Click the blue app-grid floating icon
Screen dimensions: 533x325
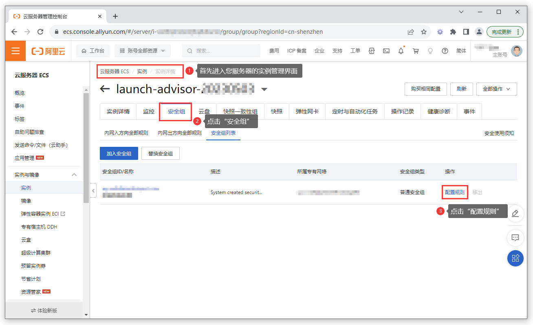515,258
